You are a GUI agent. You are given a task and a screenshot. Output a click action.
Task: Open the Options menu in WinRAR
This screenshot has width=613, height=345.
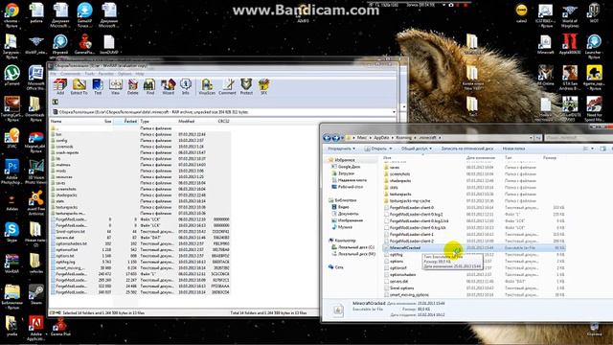click(125, 74)
